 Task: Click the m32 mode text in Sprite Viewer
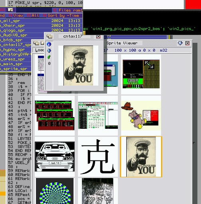coord(163,50)
